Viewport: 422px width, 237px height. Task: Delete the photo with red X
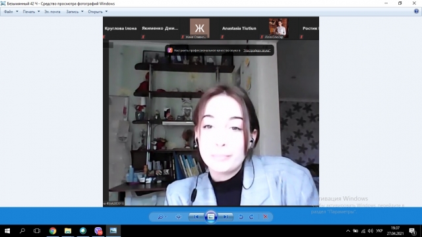click(x=265, y=217)
